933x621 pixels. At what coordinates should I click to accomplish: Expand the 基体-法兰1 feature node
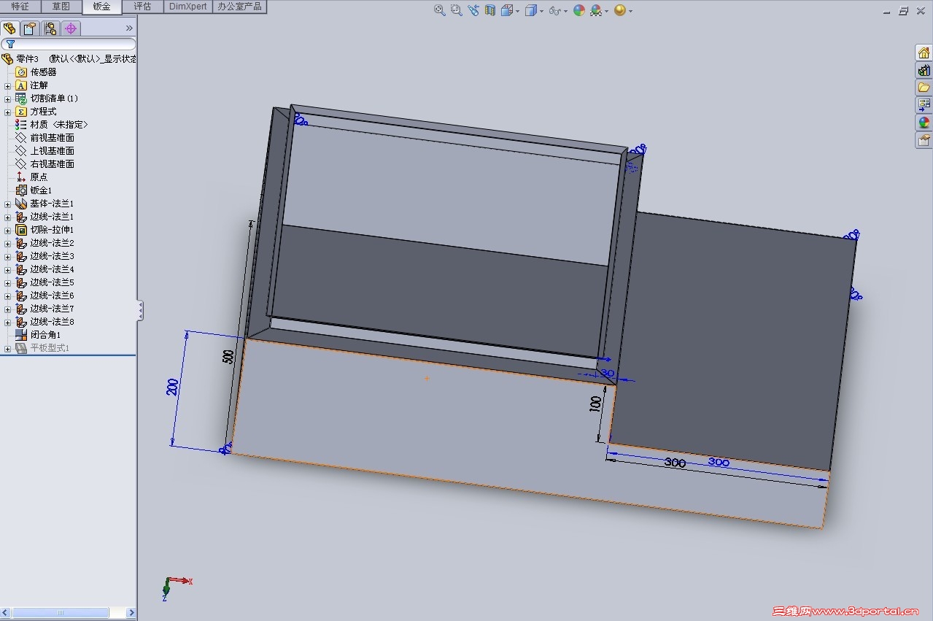7,204
